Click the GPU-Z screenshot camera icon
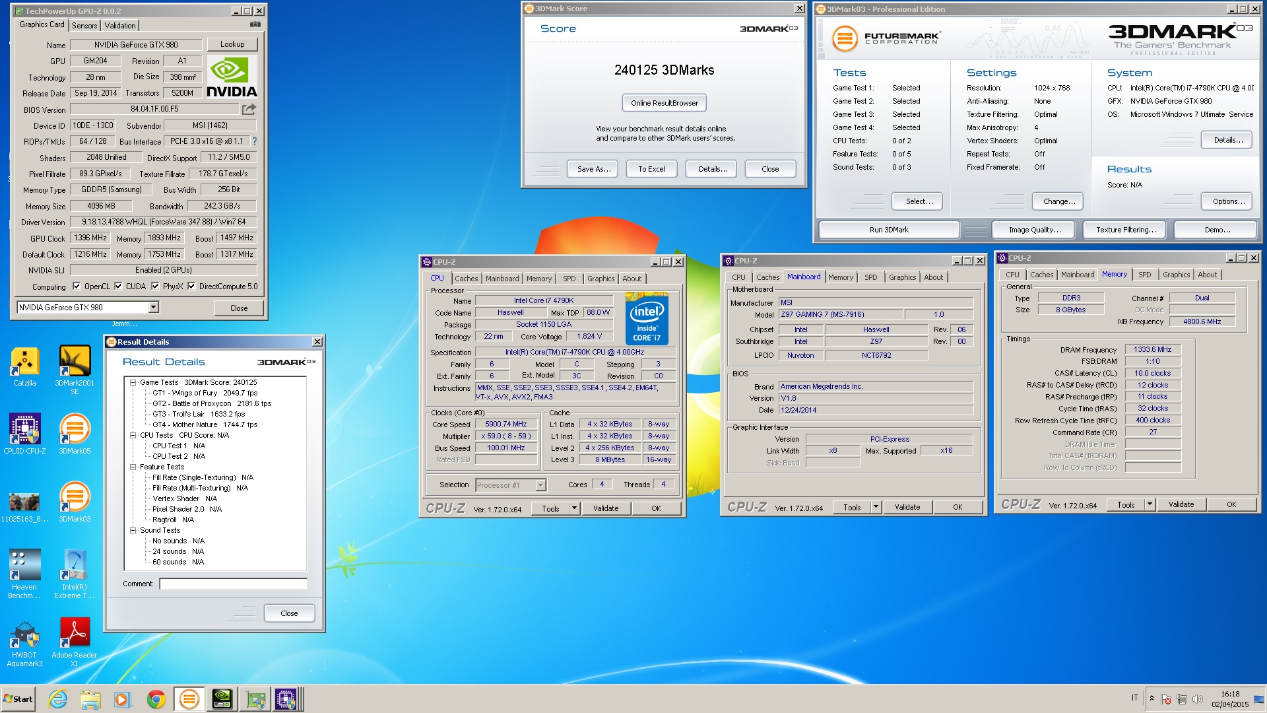The width and height of the screenshot is (1267, 713). point(255,24)
